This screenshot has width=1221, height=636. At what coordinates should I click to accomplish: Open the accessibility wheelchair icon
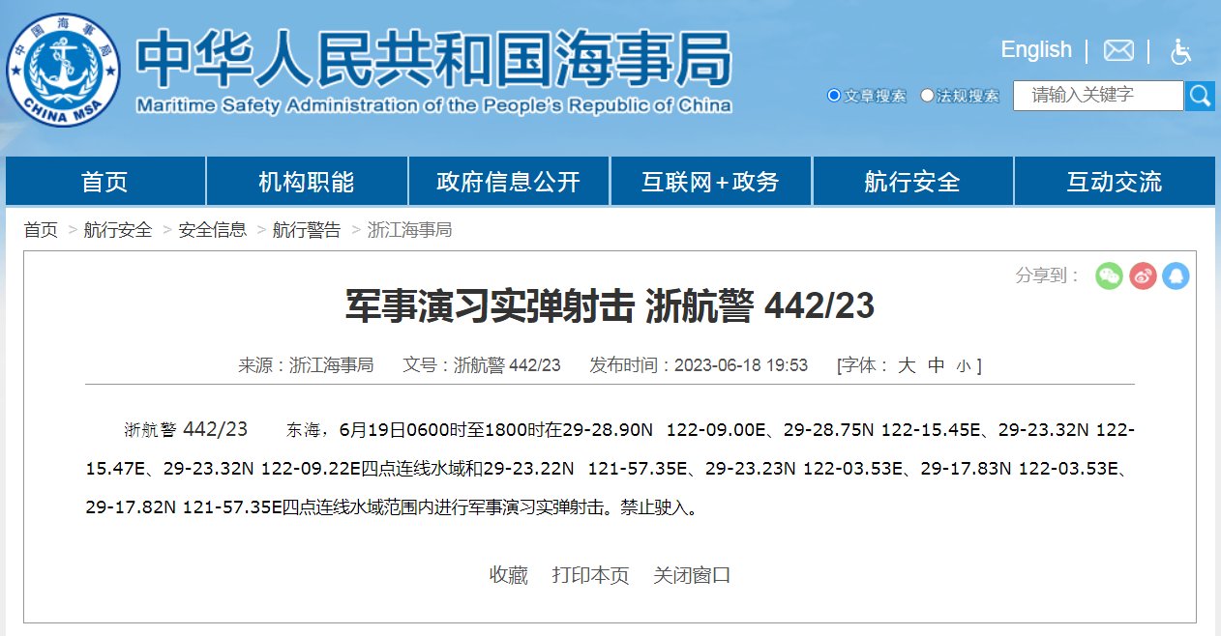click(1180, 51)
